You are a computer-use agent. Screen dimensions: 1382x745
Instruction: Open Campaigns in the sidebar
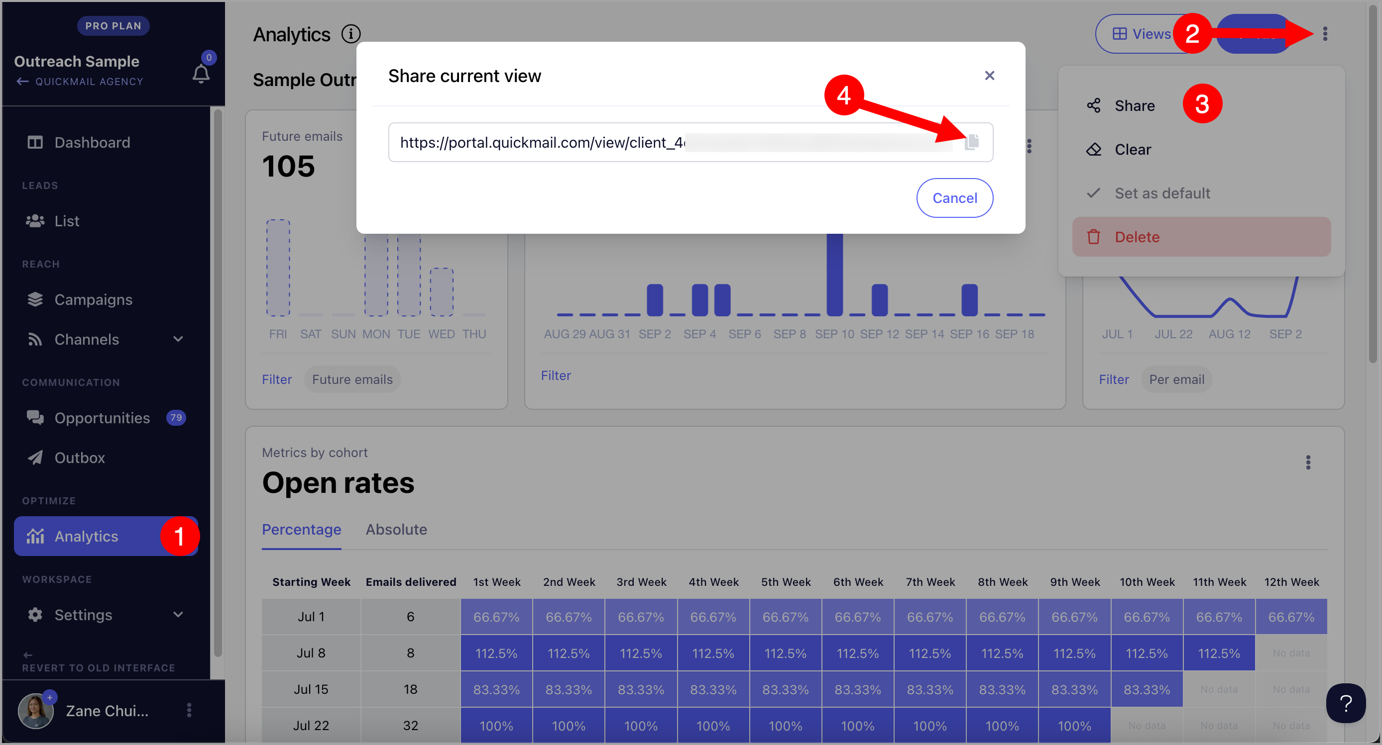point(106,299)
